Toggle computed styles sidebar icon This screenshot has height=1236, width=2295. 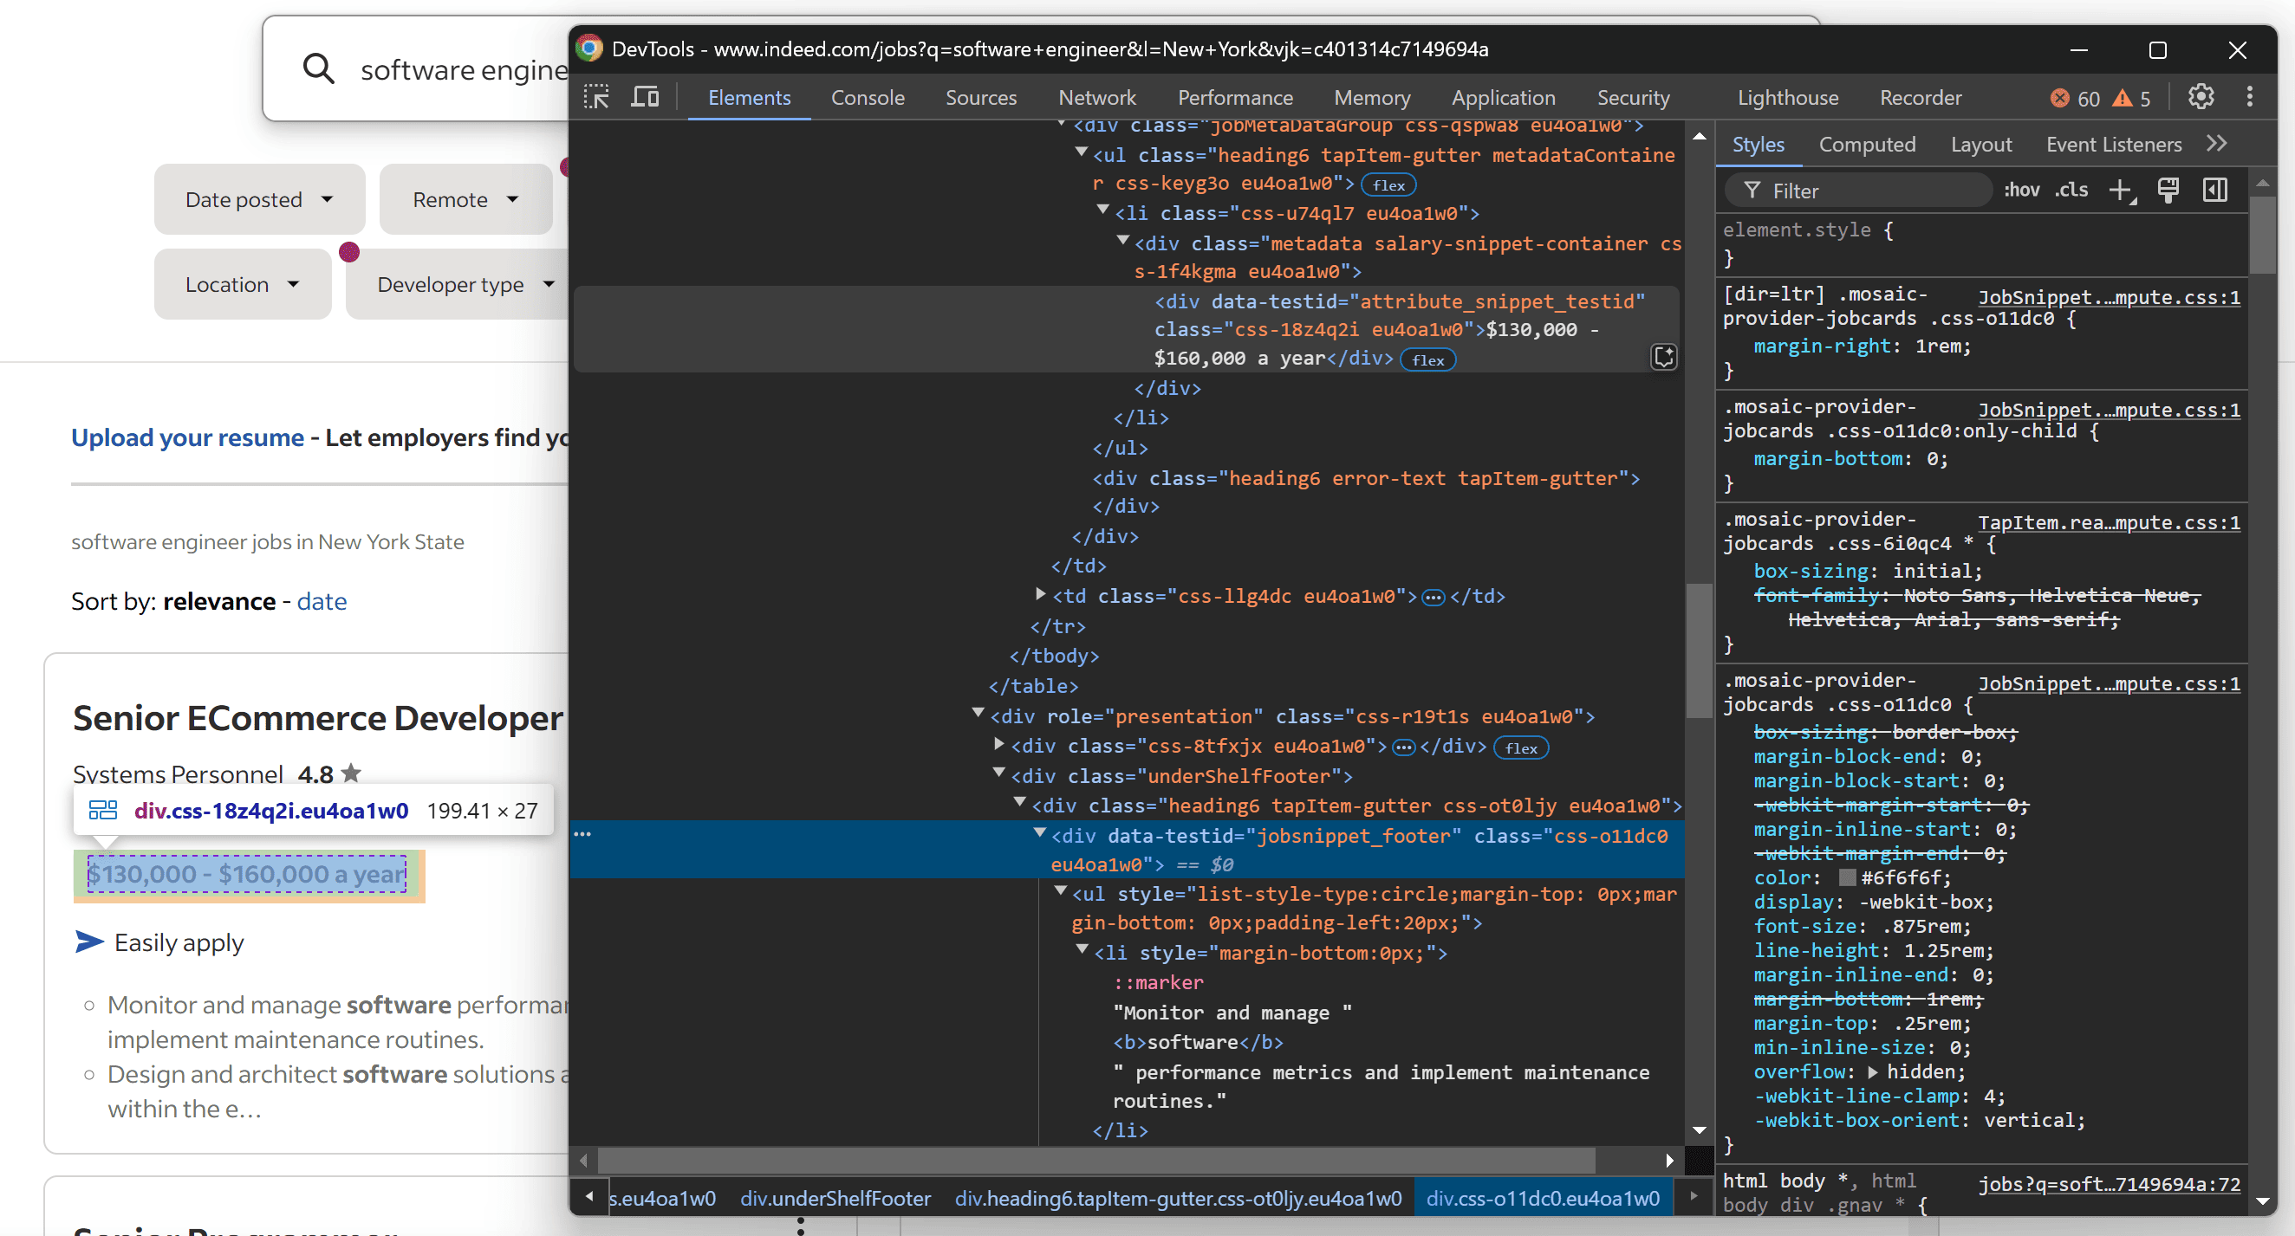[2216, 190]
